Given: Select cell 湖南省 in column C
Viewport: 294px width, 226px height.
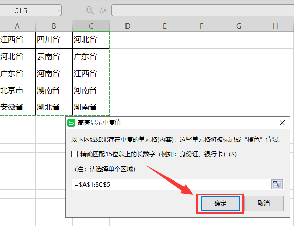Looking at the screenshot, I should pyautogui.click(x=91, y=107).
